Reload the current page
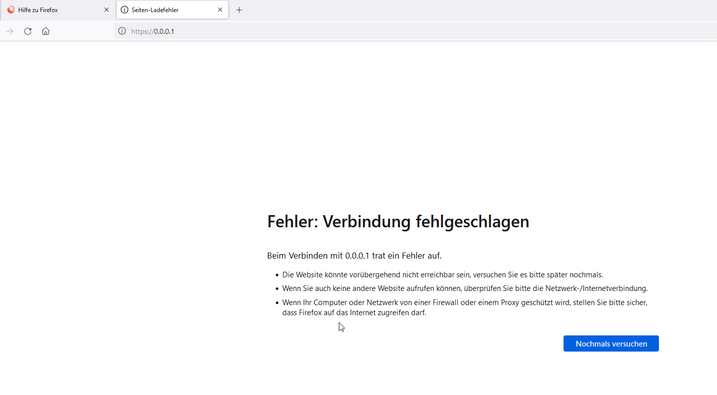Screen dimensions: 717x395 28,31
